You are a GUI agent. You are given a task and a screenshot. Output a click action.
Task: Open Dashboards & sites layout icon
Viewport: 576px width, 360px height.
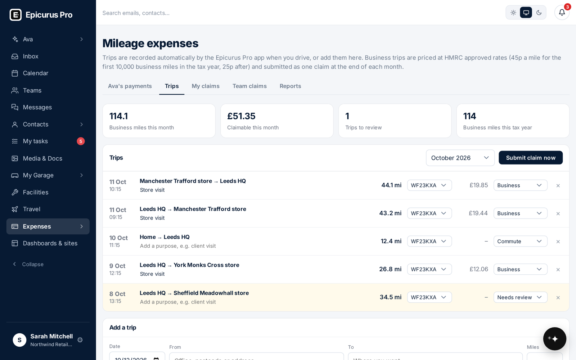[15, 243]
